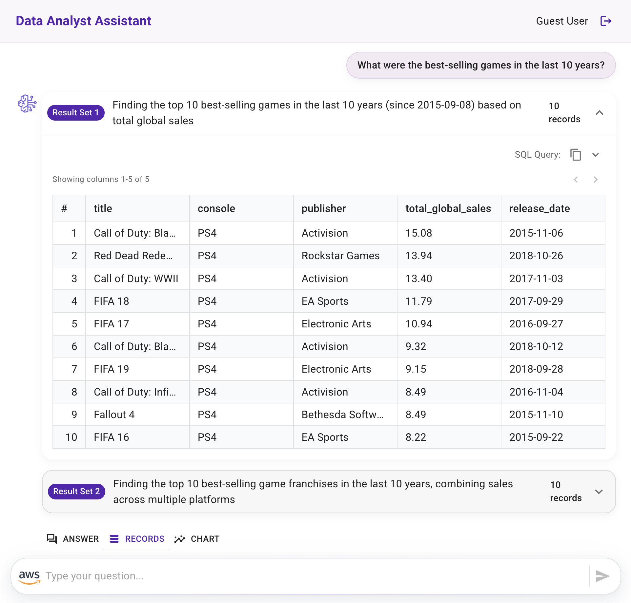Click the Result Set 1 badge
This screenshot has width=631, height=603.
click(x=76, y=113)
